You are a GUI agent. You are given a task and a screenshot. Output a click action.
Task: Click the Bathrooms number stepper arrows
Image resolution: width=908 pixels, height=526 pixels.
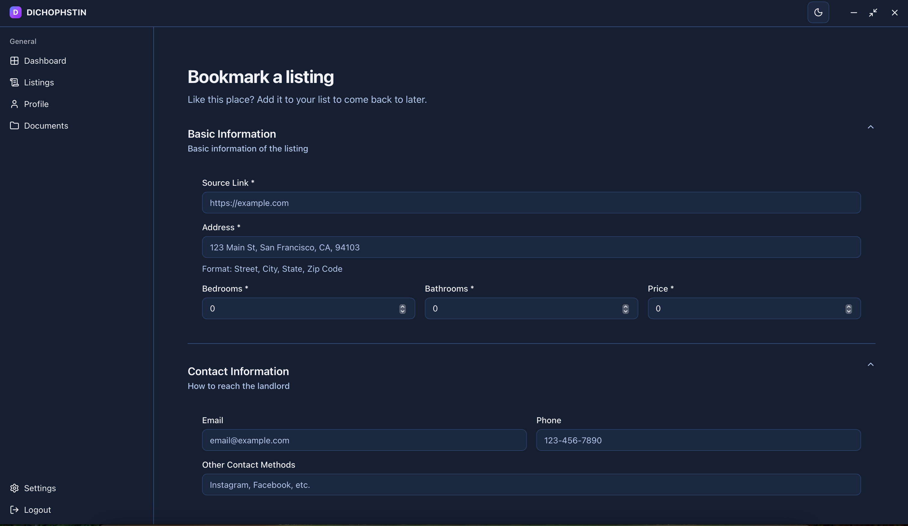tap(625, 309)
